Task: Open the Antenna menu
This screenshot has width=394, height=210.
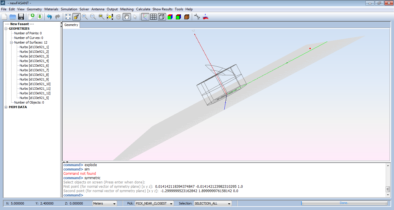Action: (x=98, y=9)
